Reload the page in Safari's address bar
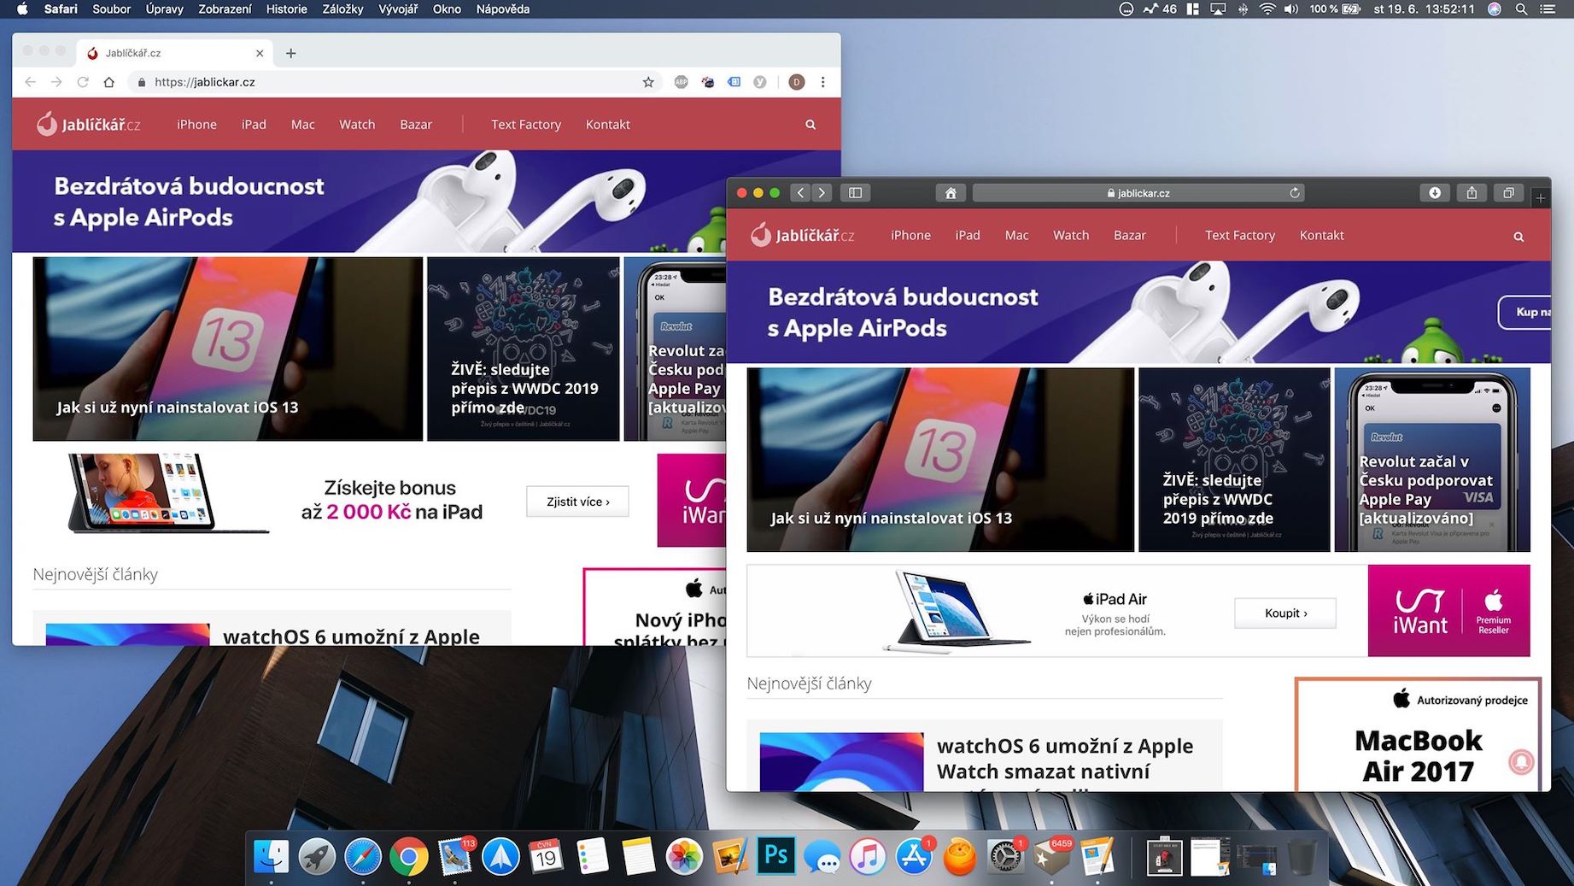This screenshot has height=886, width=1574. tap(1295, 193)
